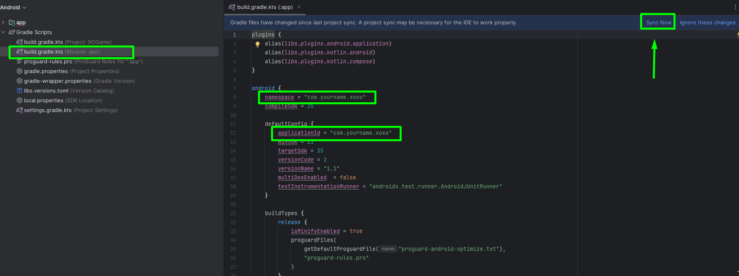Close the build.gradle.kts (:app) tab
This screenshot has width=739, height=276.
point(299,7)
